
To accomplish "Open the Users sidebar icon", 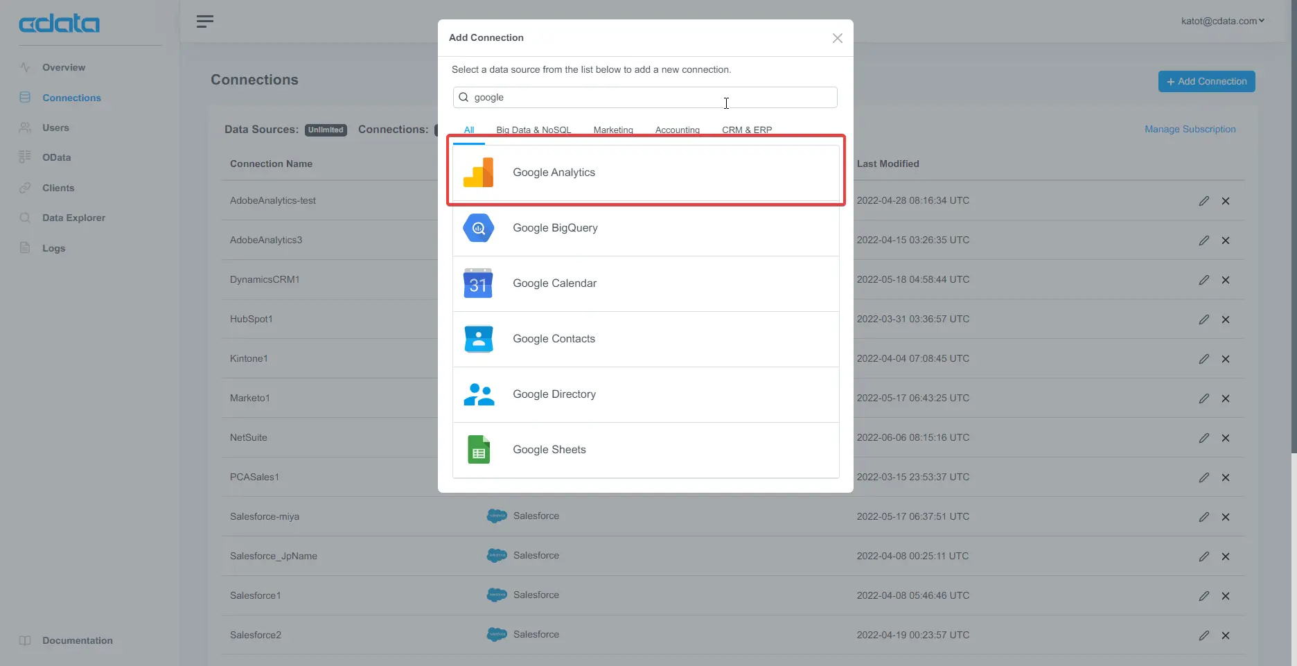I will tap(25, 128).
